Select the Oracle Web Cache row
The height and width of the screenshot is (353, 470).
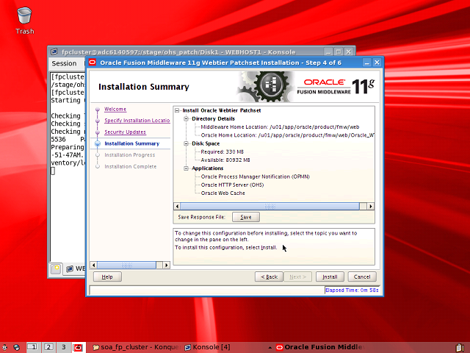[223, 193]
